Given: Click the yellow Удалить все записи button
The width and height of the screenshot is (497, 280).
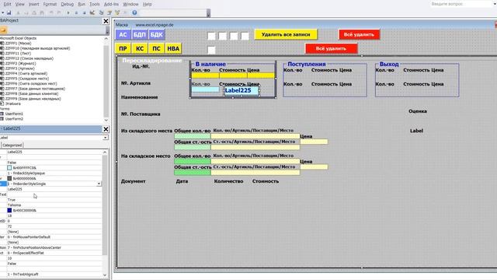Looking at the screenshot, I should tap(286, 34).
